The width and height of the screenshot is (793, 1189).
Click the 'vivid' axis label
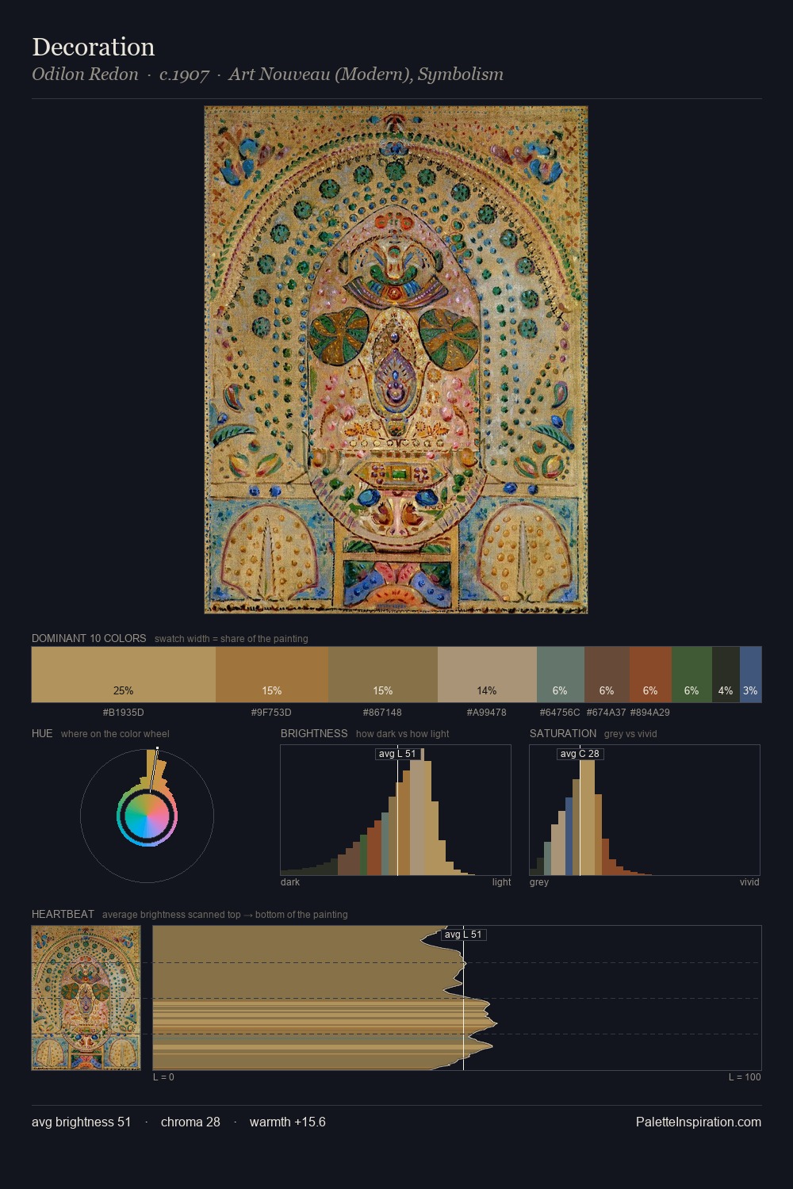click(749, 882)
